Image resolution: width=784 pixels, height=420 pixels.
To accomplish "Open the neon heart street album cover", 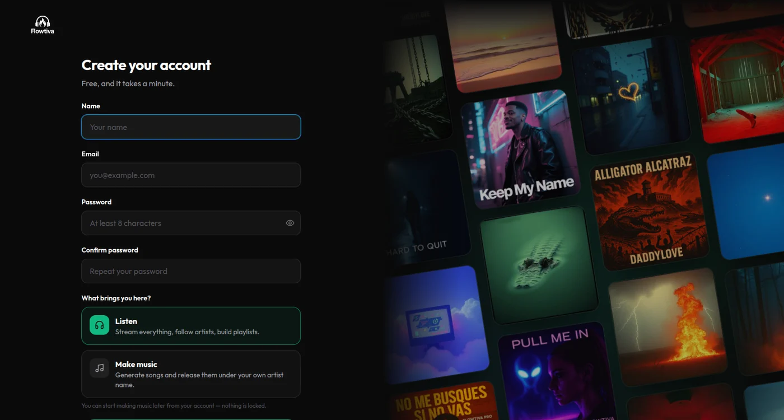I will [x=631, y=95].
